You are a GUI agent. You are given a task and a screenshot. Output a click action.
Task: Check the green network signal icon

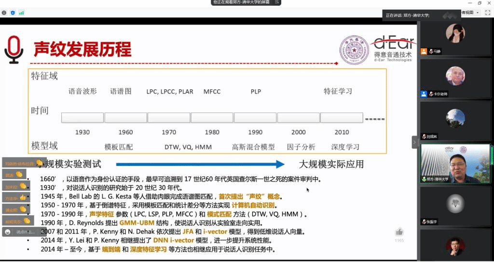(x=21, y=13)
